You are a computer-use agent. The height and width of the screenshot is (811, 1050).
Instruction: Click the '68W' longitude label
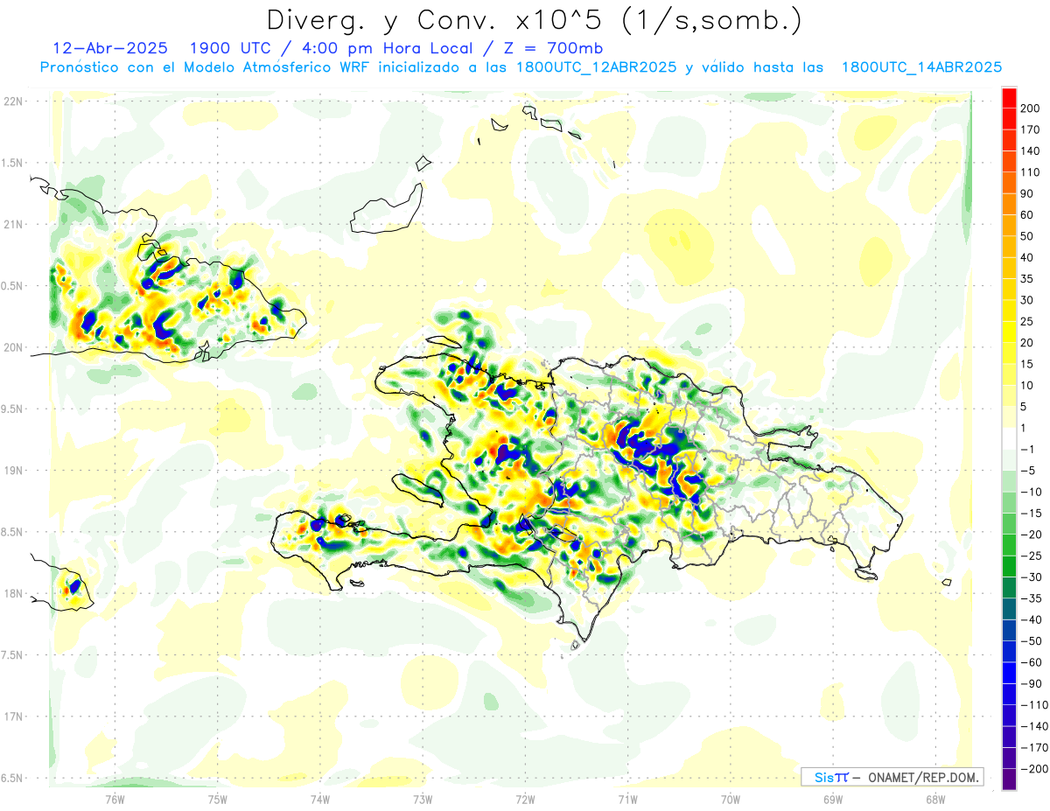[x=935, y=800]
